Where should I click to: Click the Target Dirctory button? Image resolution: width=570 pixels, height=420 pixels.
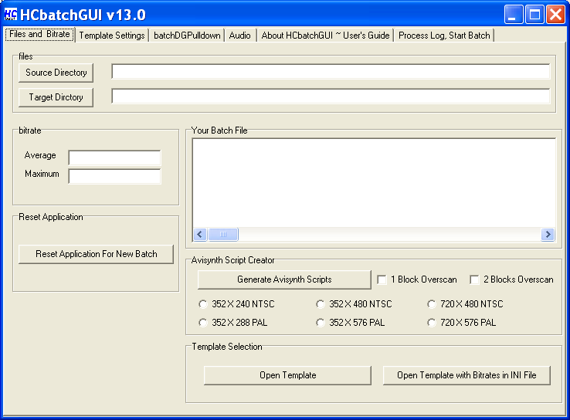point(56,97)
